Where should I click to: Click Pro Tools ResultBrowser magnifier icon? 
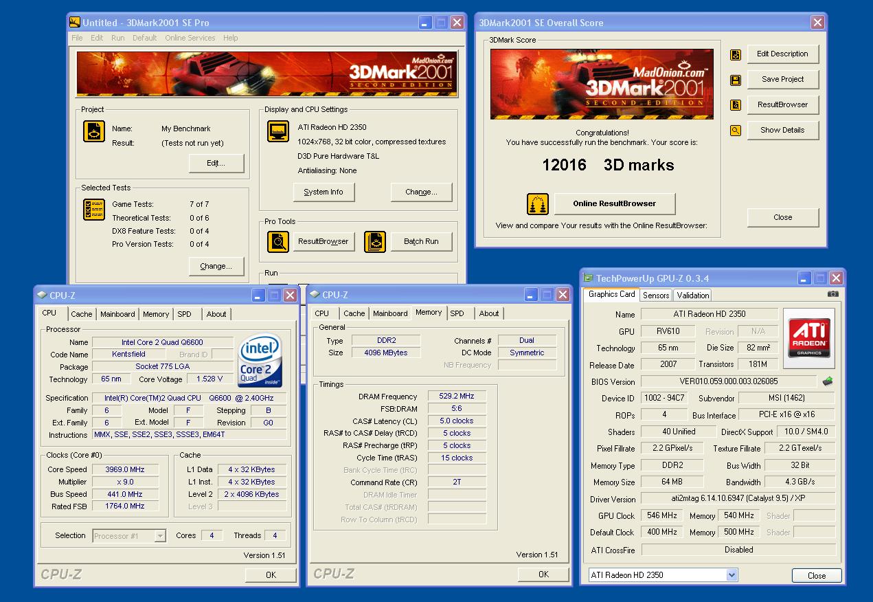coord(278,242)
